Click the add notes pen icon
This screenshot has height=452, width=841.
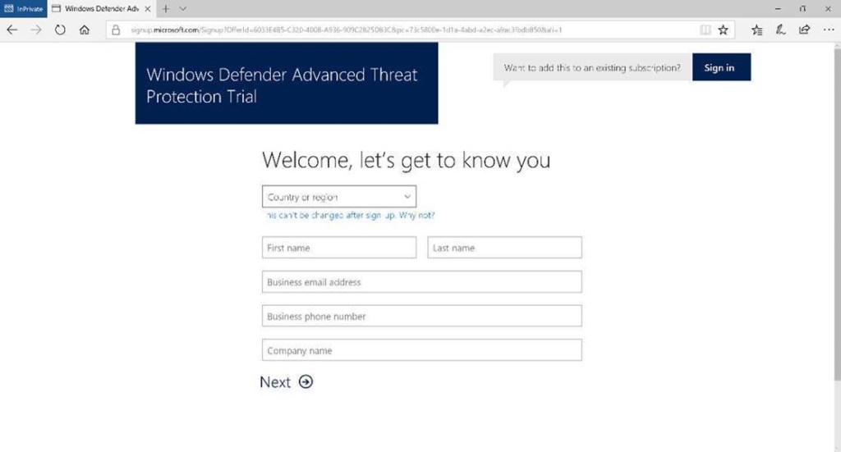coord(780,30)
